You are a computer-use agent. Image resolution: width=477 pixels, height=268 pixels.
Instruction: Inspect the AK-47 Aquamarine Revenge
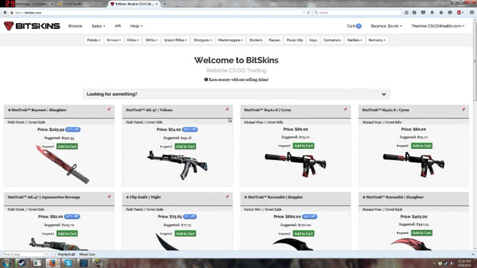coord(48,233)
